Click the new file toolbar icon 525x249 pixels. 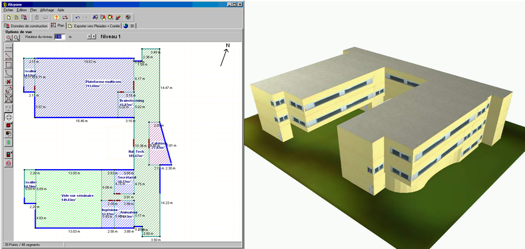[x=9, y=18]
